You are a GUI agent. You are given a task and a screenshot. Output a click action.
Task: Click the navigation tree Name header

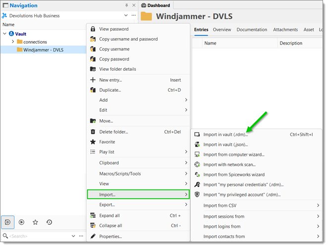(x=8, y=25)
